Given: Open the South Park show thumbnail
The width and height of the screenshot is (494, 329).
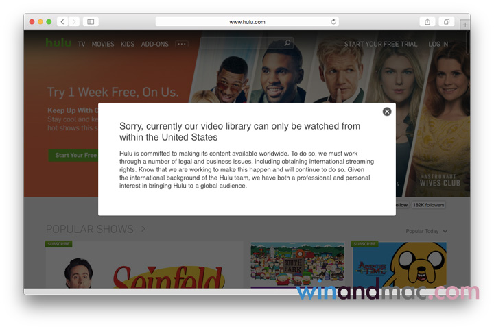Looking at the screenshot, I should pyautogui.click(x=297, y=265).
